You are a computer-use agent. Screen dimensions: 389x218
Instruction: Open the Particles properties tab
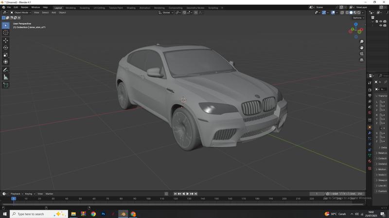pyautogui.click(x=370, y=139)
